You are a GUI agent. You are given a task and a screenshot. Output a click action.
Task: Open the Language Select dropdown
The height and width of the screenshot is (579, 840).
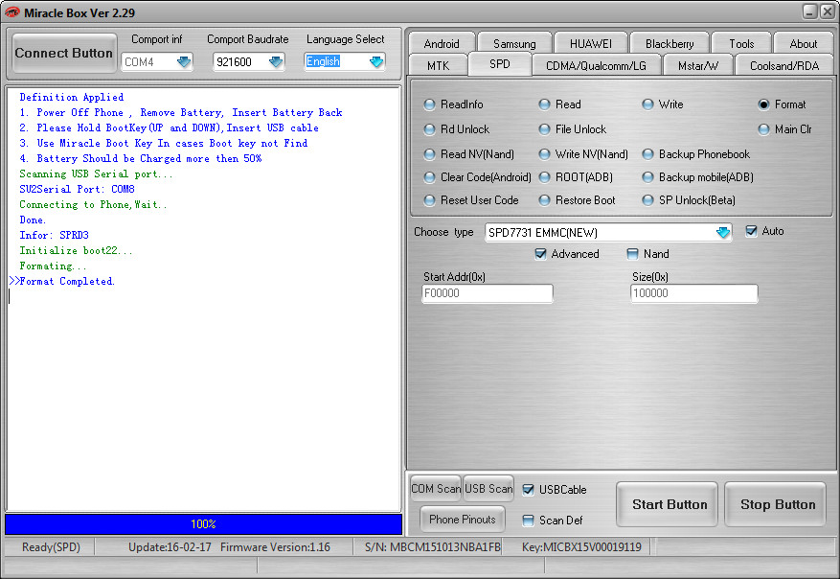376,61
